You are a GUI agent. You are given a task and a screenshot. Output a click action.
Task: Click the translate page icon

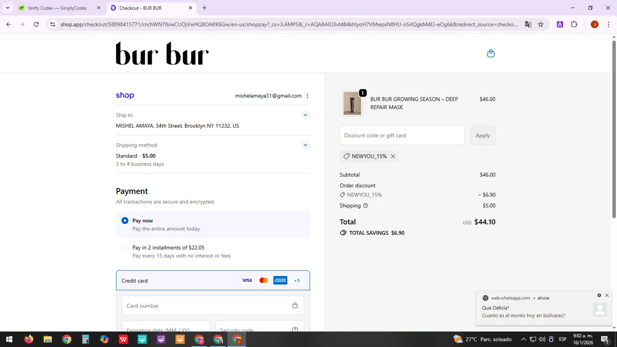tap(528, 24)
